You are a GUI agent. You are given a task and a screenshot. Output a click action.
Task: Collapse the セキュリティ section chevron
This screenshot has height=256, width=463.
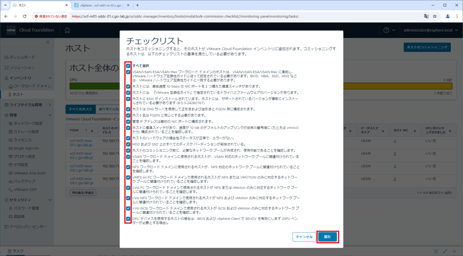click(50, 200)
